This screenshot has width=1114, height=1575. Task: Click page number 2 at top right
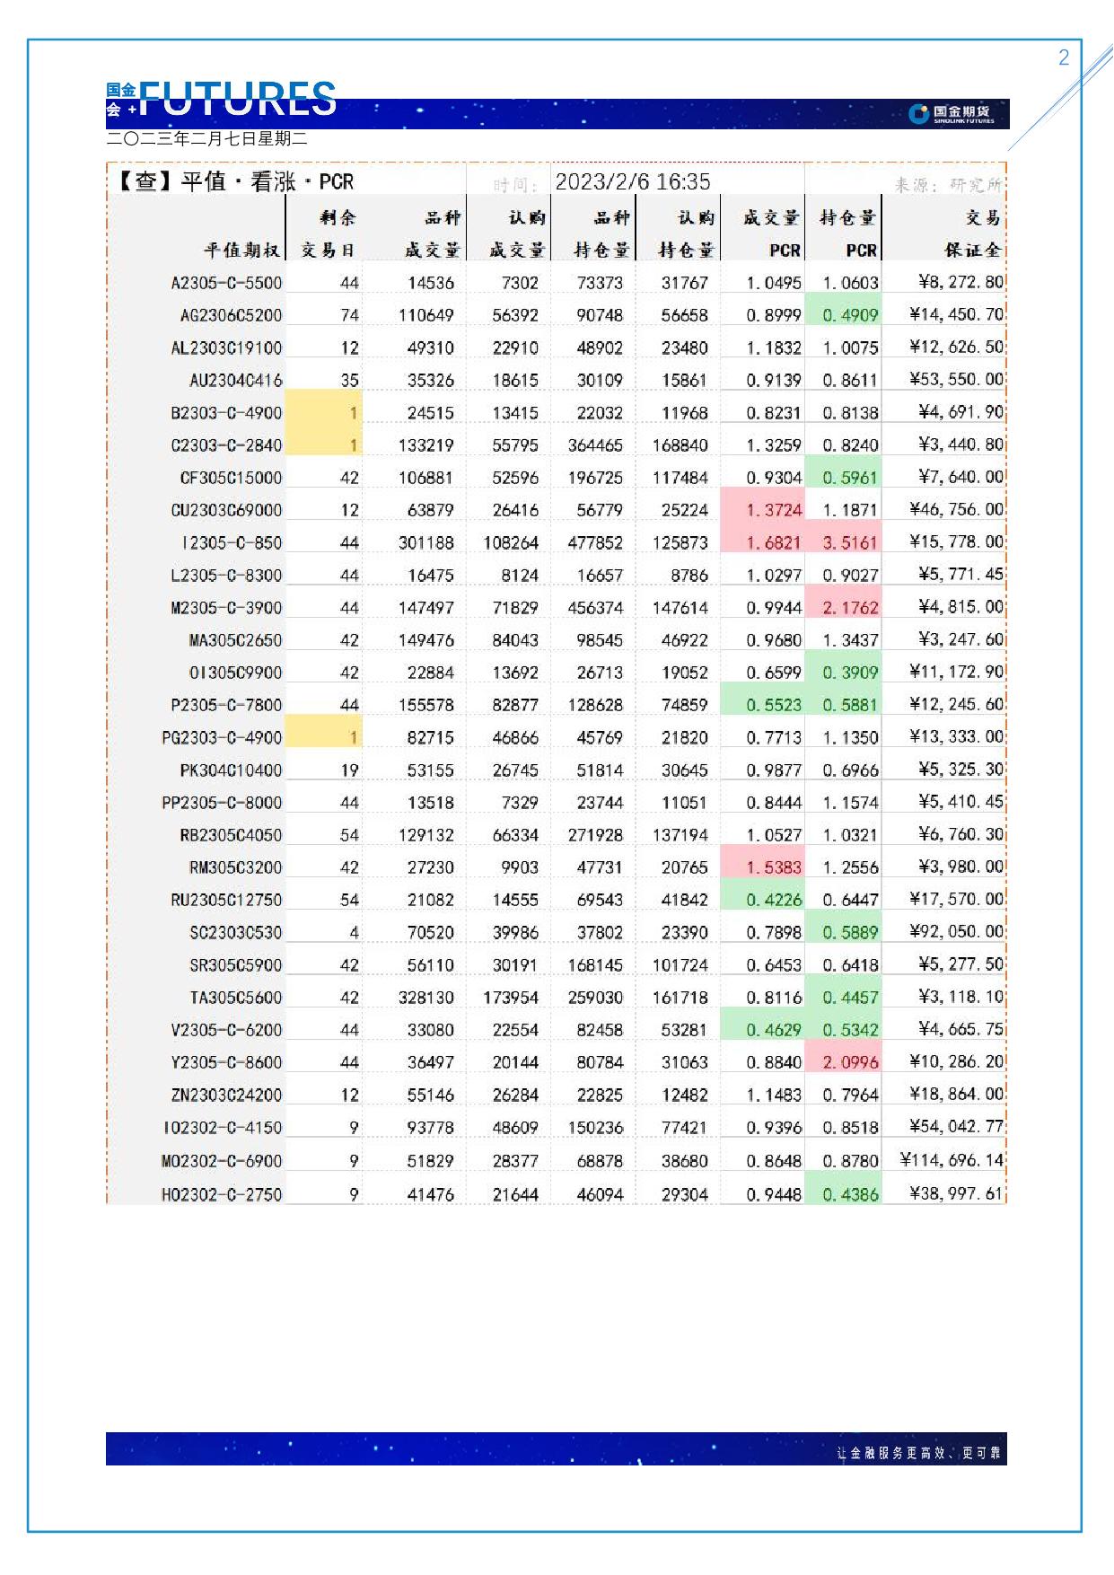(1064, 57)
